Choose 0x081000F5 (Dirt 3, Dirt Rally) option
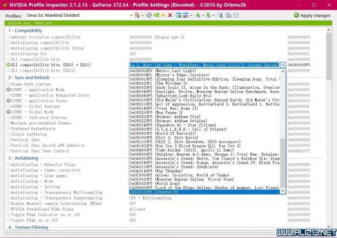The image size is (337, 238). click(x=205, y=138)
